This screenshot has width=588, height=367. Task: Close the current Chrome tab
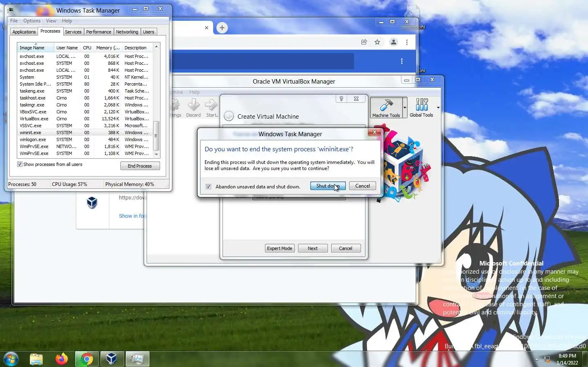[x=207, y=28]
